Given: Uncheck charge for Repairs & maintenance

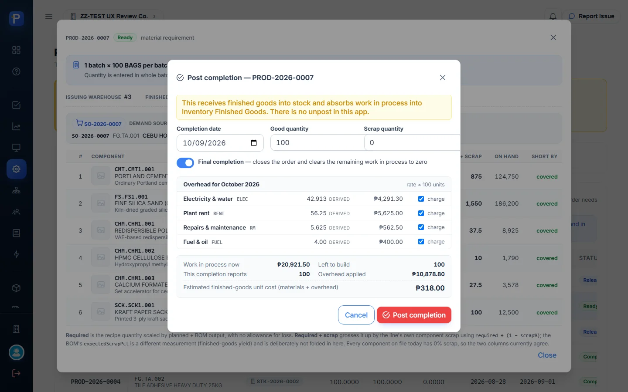Looking at the screenshot, I should pyautogui.click(x=421, y=227).
